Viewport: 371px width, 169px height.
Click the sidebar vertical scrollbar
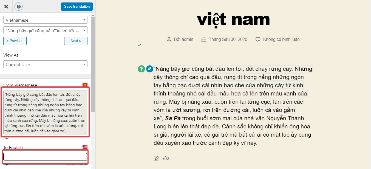pos(93,63)
